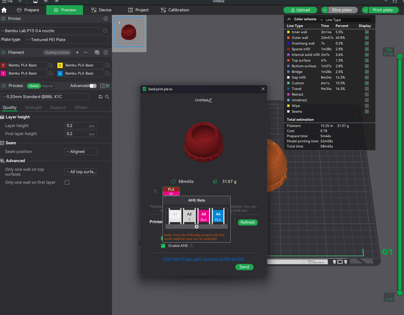The width and height of the screenshot is (404, 315).
Task: Click the redo arrow icon
Action: click(56, 2)
